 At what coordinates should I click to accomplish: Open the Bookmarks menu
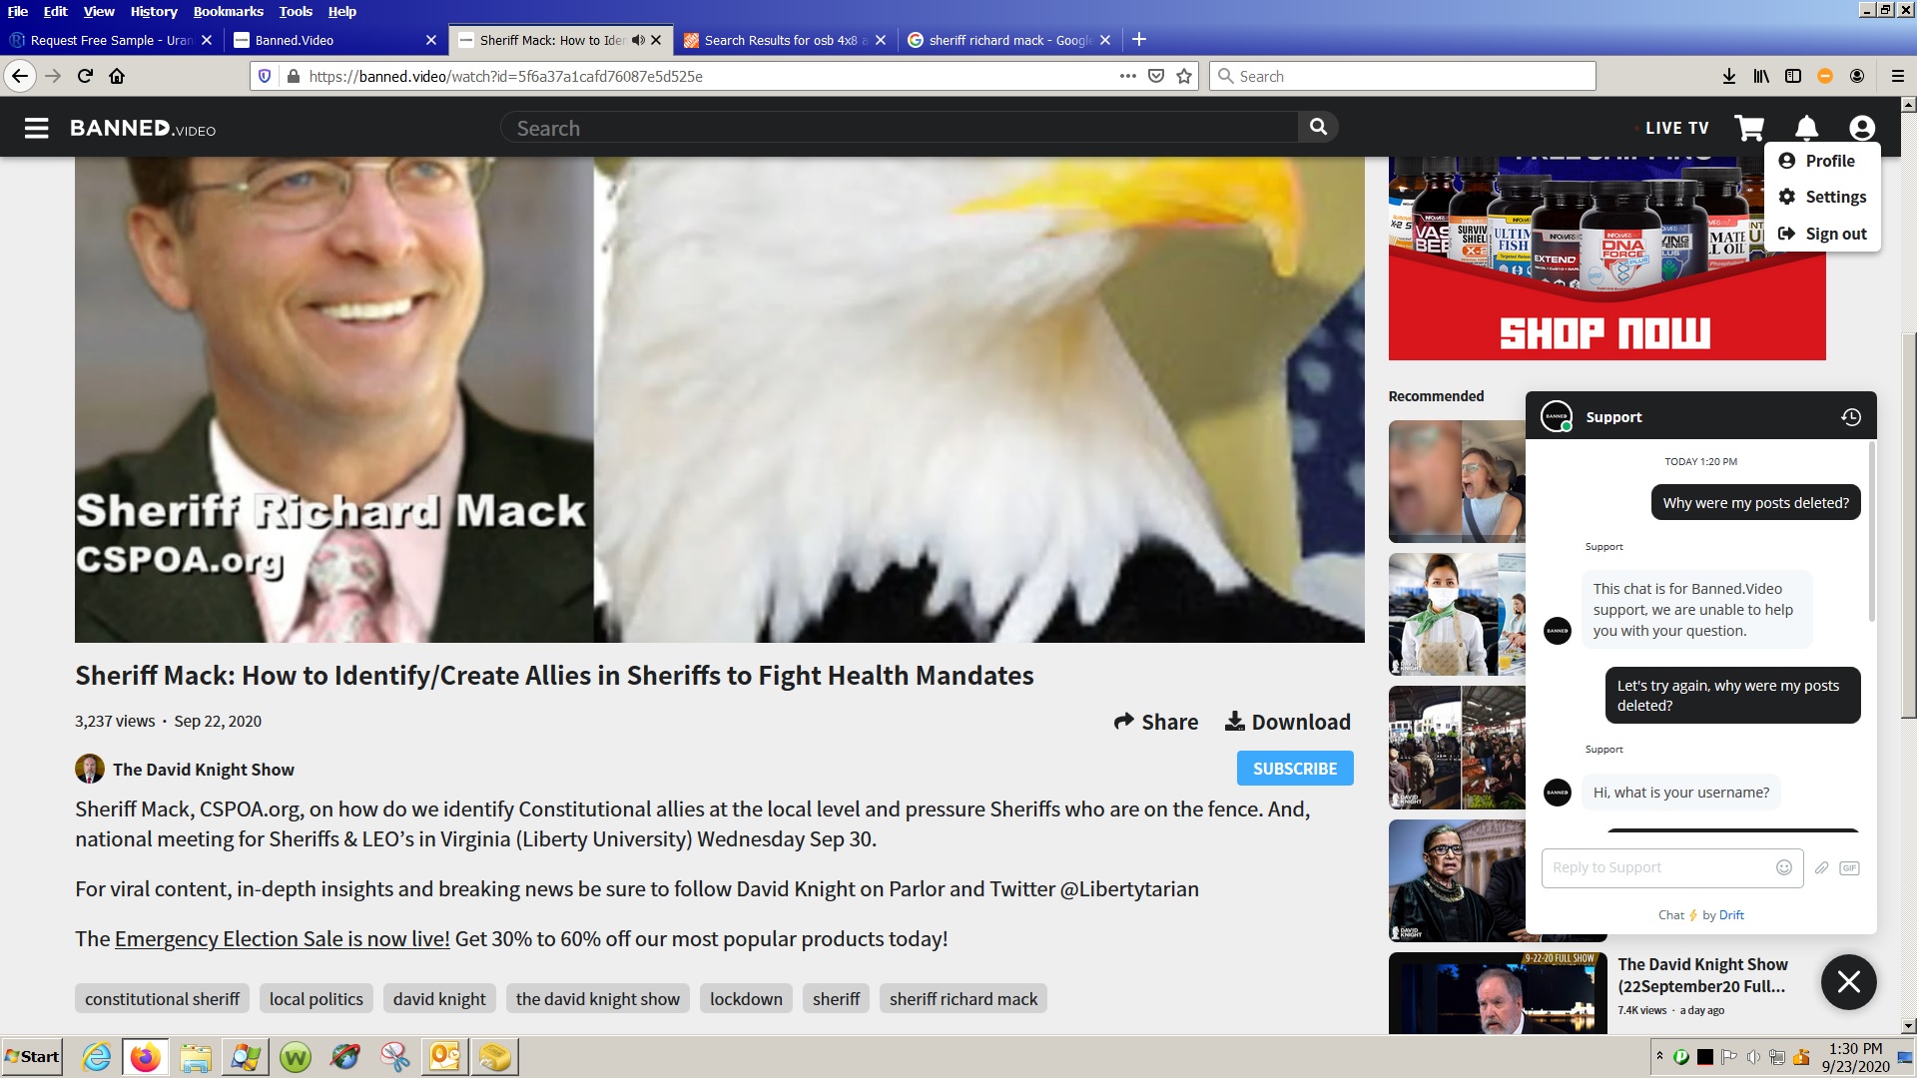coord(229,11)
